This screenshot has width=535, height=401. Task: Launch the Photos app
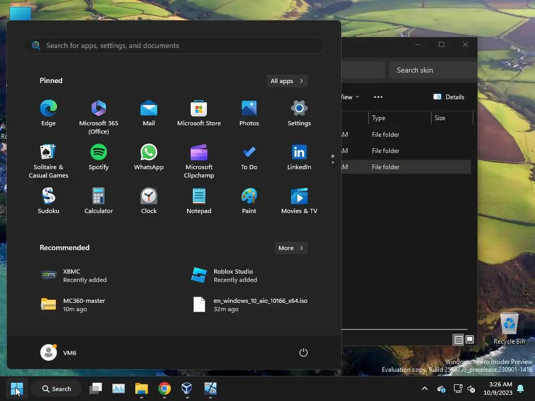pos(249,113)
